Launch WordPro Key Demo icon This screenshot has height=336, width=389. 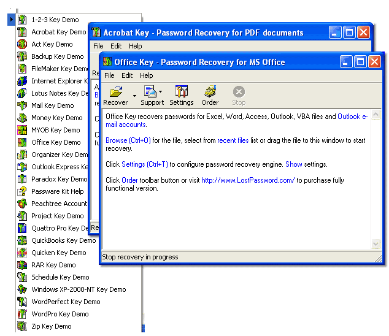[22, 314]
